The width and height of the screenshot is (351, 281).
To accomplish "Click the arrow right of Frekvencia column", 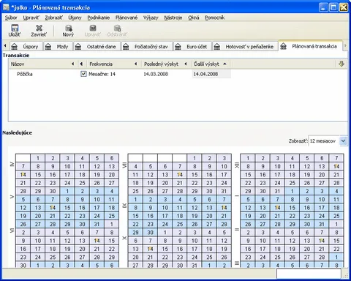I will (x=135, y=64).
